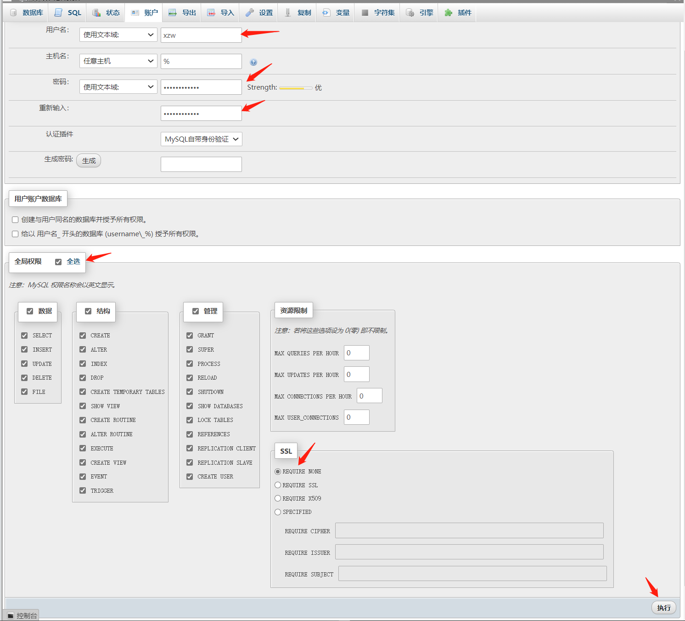
Task: Click the username text field
Action: click(x=201, y=35)
